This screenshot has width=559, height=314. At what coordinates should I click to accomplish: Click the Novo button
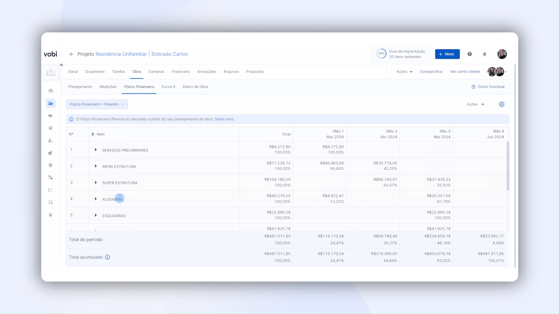click(x=447, y=54)
